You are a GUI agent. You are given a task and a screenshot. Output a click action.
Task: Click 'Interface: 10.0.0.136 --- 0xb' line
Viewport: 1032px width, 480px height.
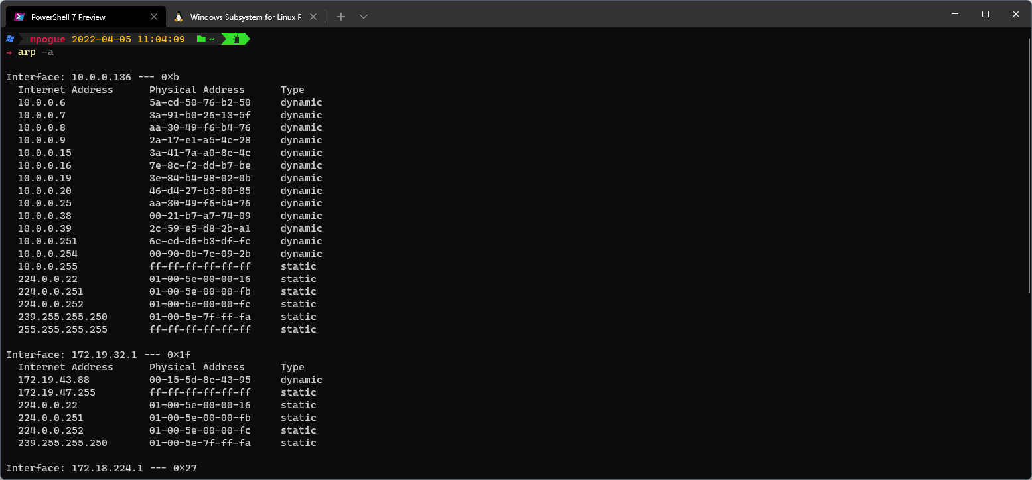pyautogui.click(x=92, y=77)
